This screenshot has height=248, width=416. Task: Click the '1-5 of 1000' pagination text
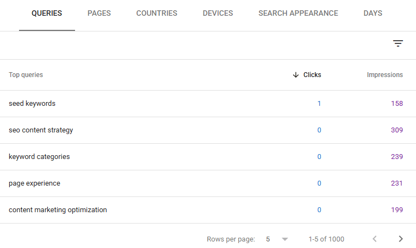(x=326, y=239)
